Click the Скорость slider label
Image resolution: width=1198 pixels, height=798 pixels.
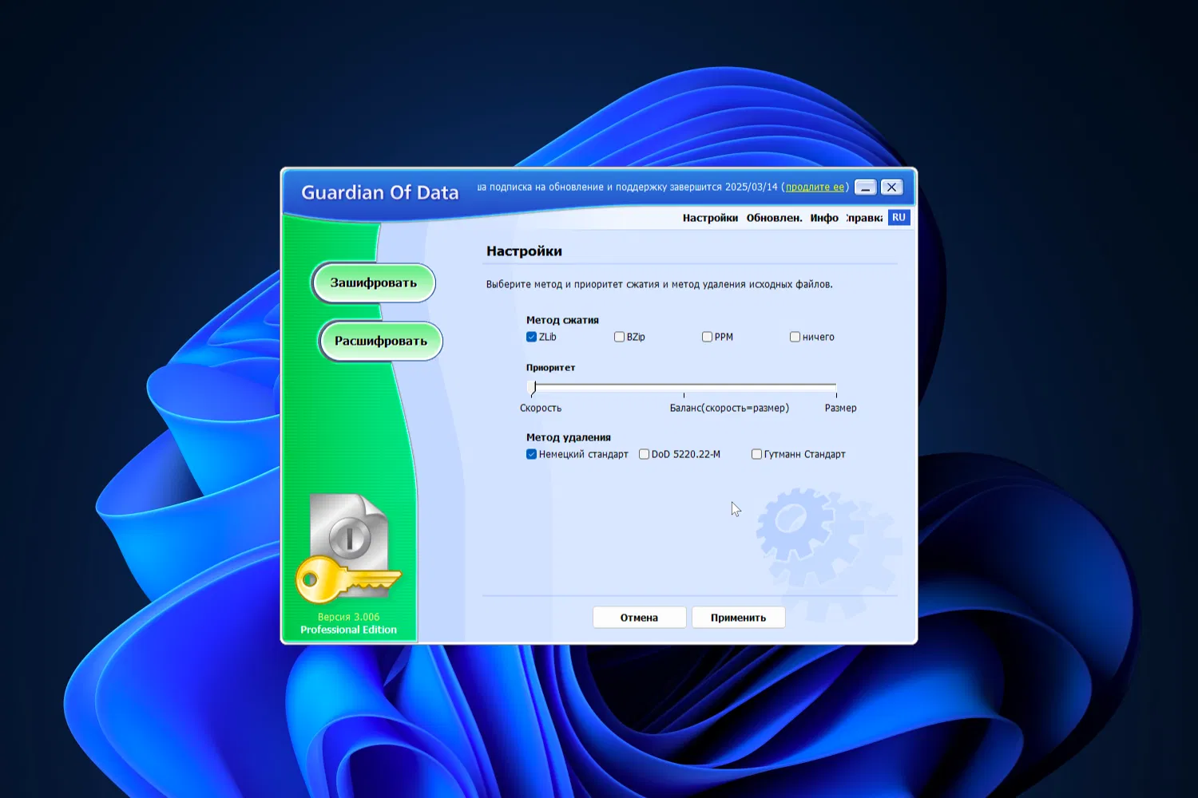(541, 408)
